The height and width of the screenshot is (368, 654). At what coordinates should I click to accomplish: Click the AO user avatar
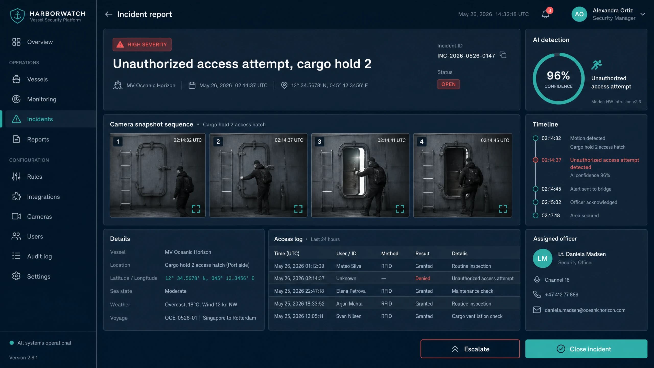tap(579, 14)
